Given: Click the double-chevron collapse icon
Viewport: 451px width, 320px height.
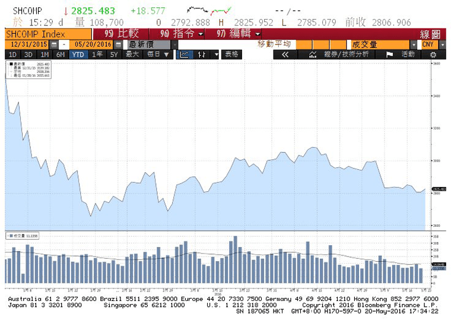Looking at the screenshot, I should (x=285, y=54).
